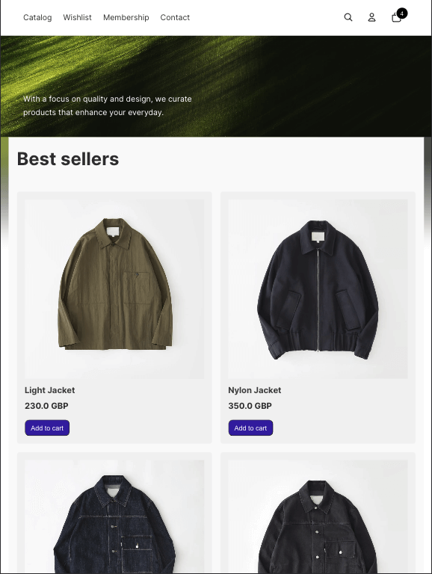432x574 pixels.
Task: Select Membership in the navigation
Action: click(x=126, y=17)
